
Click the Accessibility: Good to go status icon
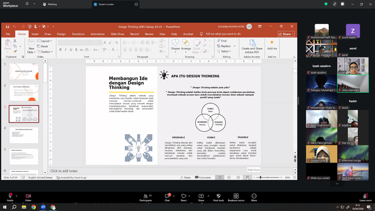pos(58,178)
